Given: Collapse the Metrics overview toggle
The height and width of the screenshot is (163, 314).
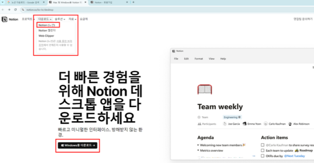Looking at the screenshot, I should (x=198, y=150).
